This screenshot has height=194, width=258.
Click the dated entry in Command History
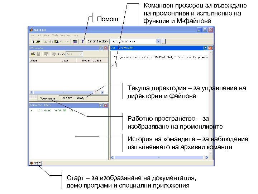(51, 111)
